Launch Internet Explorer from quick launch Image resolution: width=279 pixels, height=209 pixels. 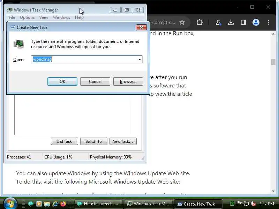click(x=55, y=204)
